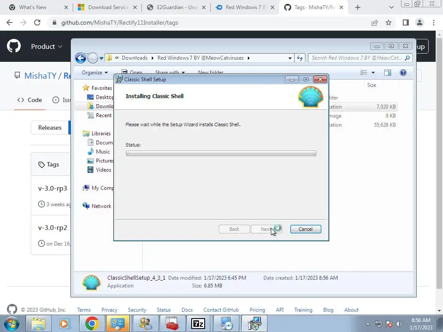Open 7-Zip from the taskbar
This screenshot has height=332, width=443.
tap(198, 323)
